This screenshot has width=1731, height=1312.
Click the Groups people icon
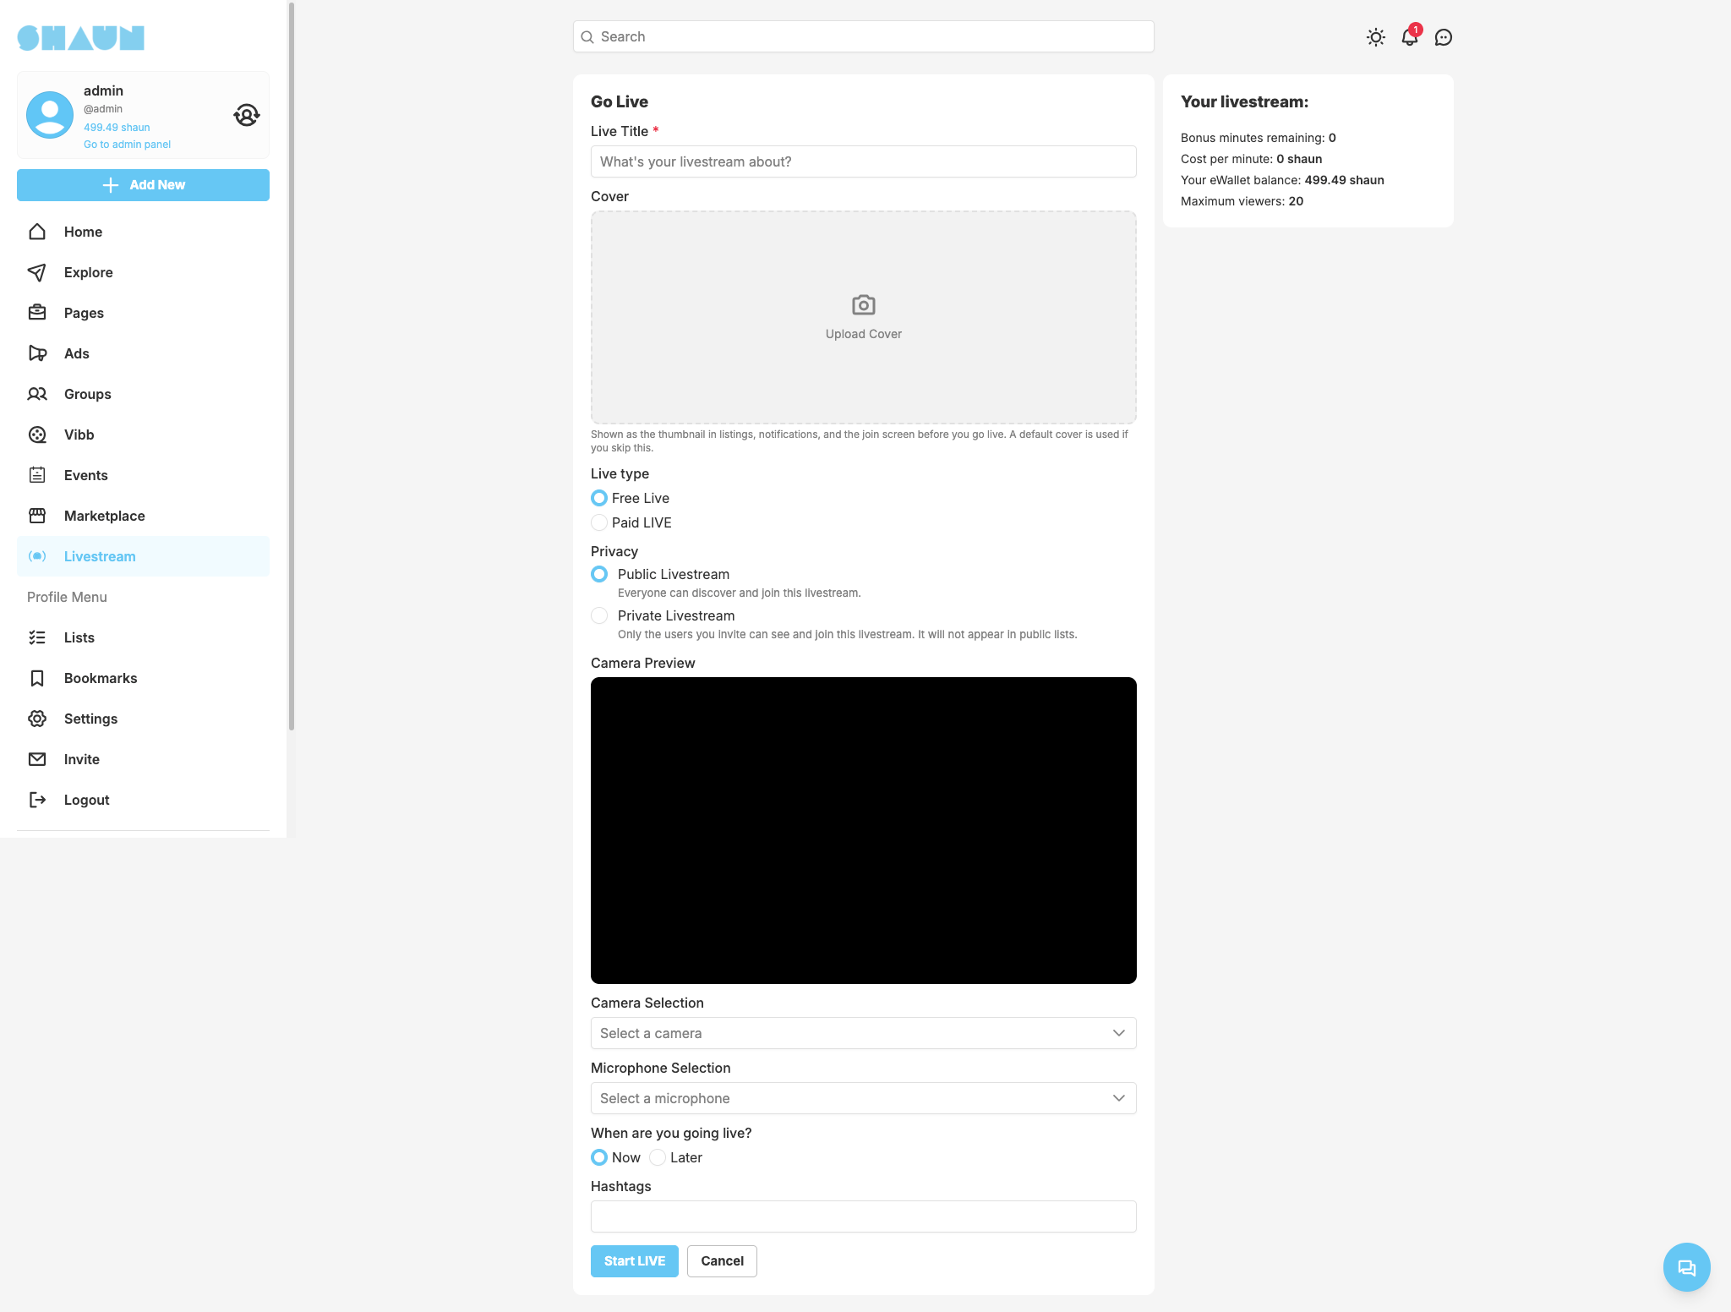click(37, 394)
